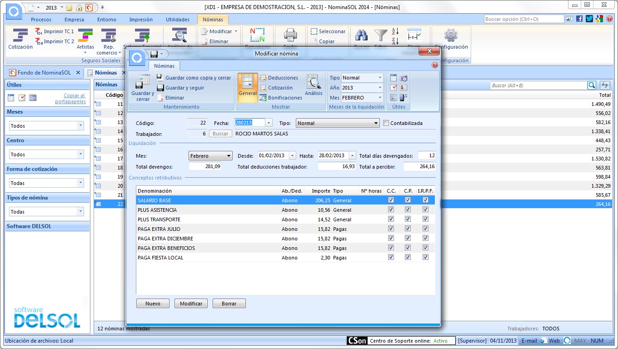Open Cotización in the Seguros Sociales ribbon
Screen dimensions: 618x349
coord(20,39)
